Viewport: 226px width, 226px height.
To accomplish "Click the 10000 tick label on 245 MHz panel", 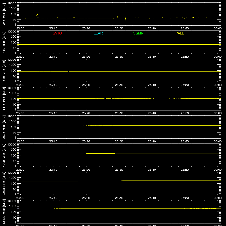I will [12, 3].
